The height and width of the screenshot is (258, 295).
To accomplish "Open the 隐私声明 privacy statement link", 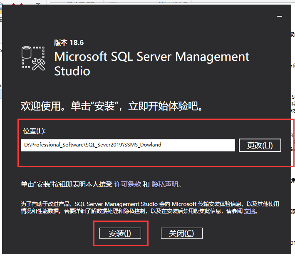I will (165, 184).
